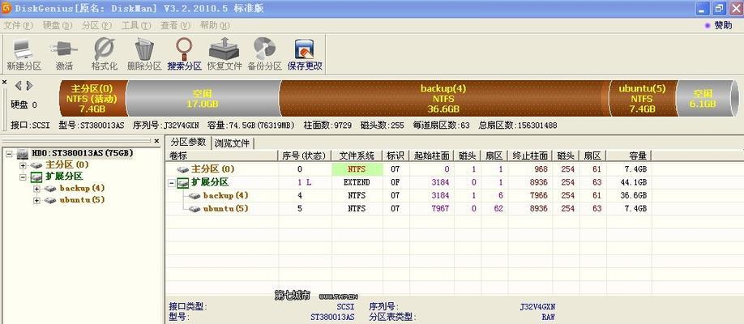Select the 主分区(0) segment in disk map
The width and height of the screenshot is (744, 324).
click(x=93, y=99)
